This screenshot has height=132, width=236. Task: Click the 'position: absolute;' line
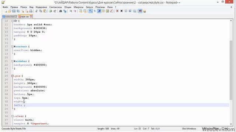[29, 91]
